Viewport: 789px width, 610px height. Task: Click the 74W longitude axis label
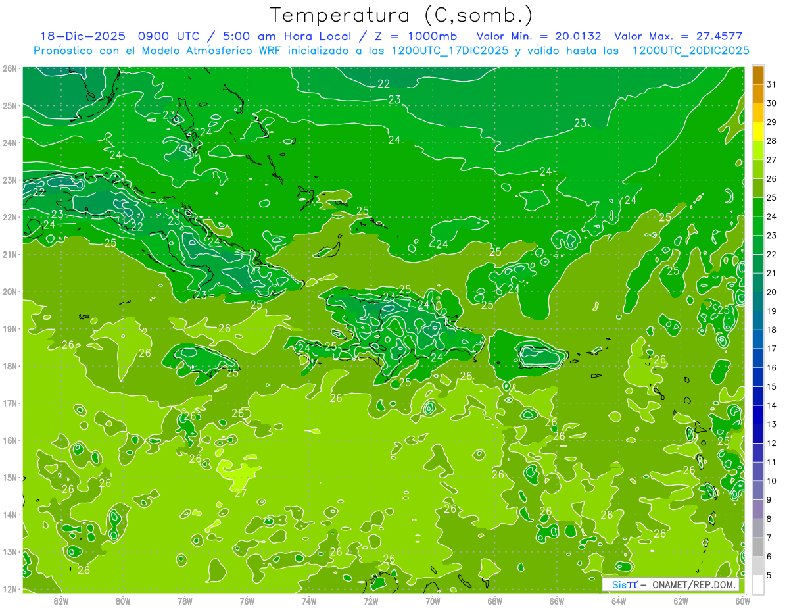(309, 601)
